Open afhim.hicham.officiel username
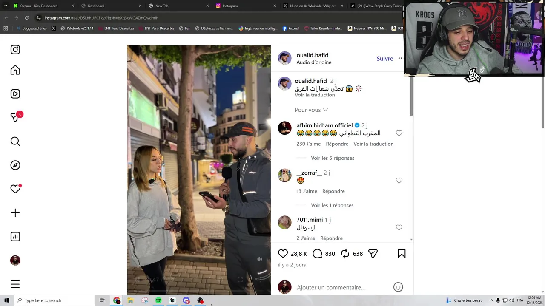This screenshot has width=545, height=306. [x=324, y=125]
